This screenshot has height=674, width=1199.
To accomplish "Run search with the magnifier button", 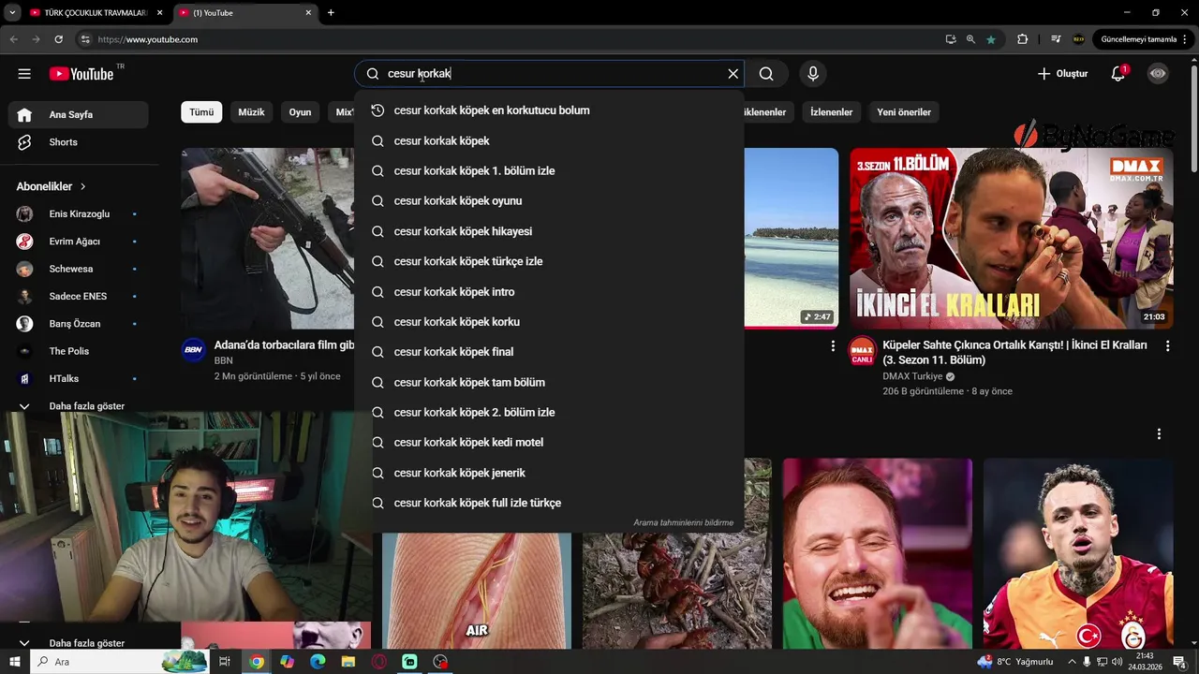I will tap(766, 74).
